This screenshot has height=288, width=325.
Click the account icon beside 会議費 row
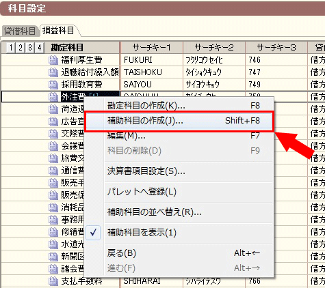click(53, 146)
